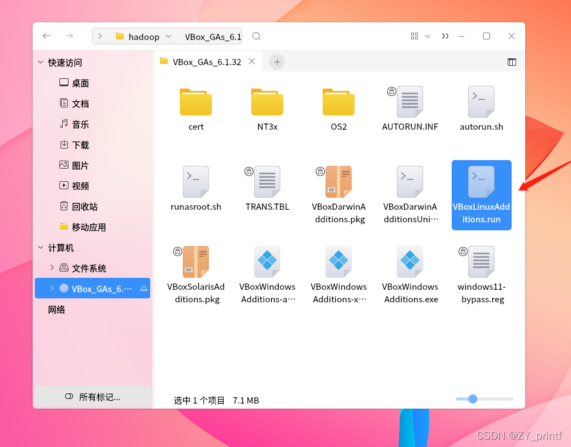This screenshot has width=571, height=447.
Task: Select the VBoxSolarisAdditions.pkg package icon
Action: (x=195, y=261)
